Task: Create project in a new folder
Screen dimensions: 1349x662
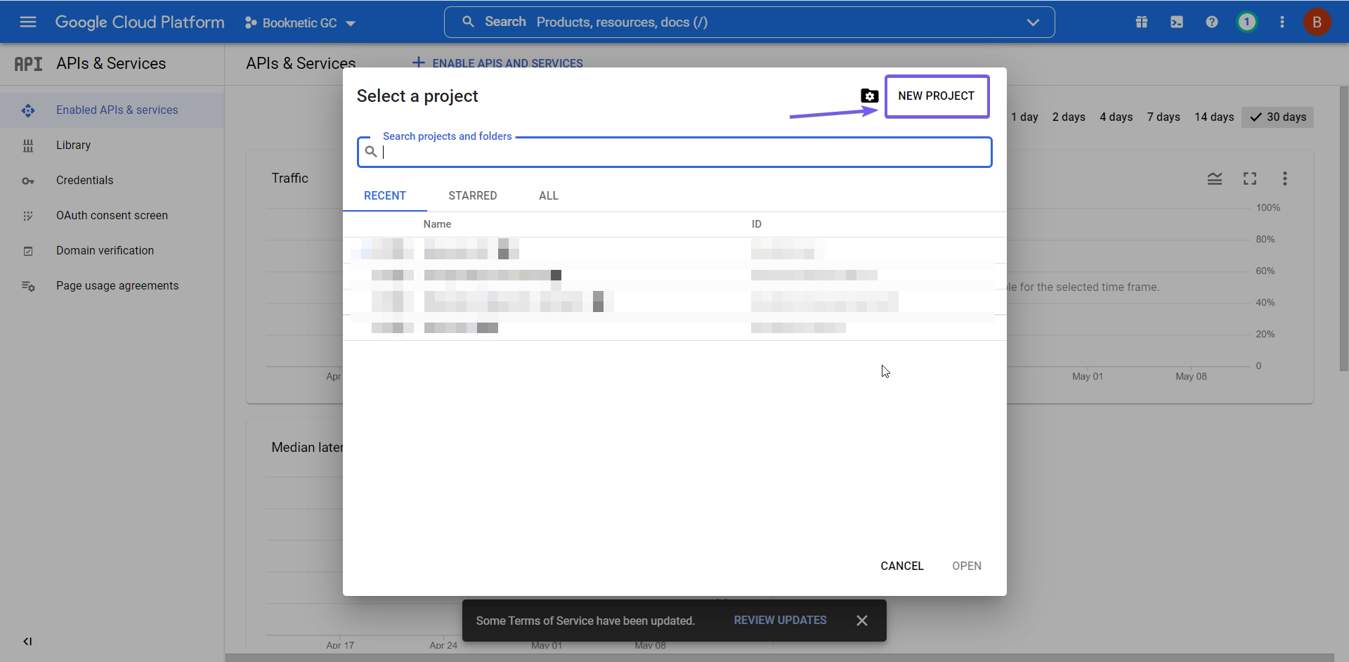Action: click(x=870, y=96)
